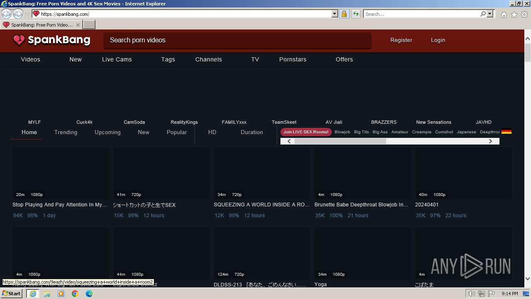This screenshot has width=531, height=299.
Task: Open the Tools gear icon
Action: 524,15
